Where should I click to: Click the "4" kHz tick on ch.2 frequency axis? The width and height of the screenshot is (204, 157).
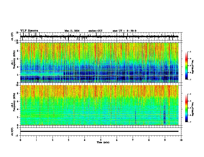tap(18, 109)
